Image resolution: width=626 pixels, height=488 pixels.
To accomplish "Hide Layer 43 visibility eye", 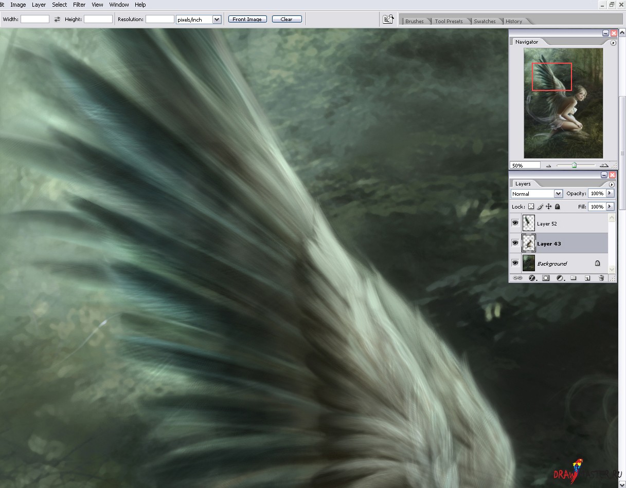I will tap(515, 243).
